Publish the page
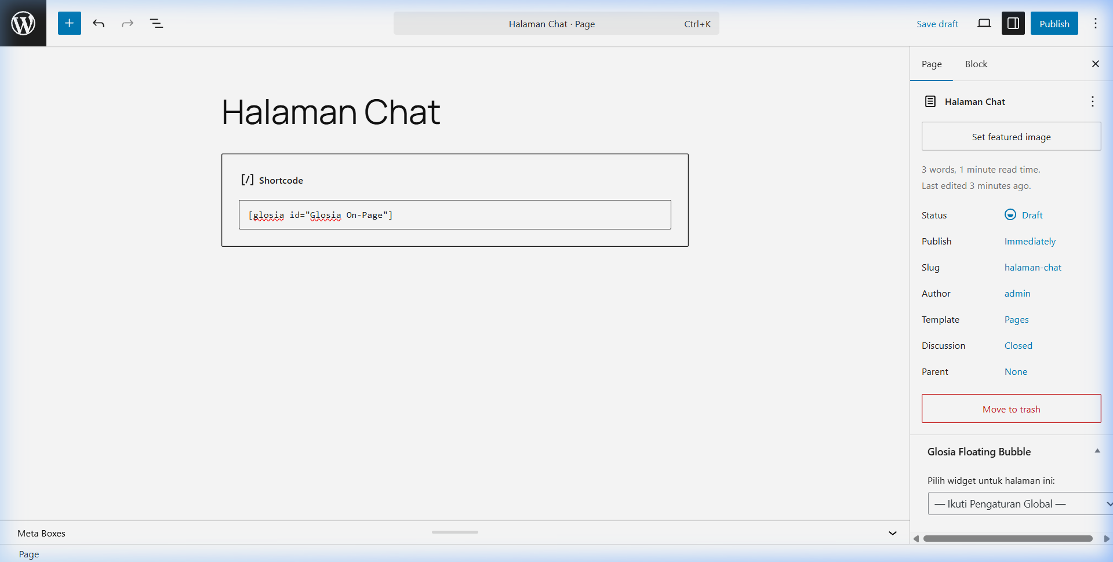Viewport: 1113px width, 562px height. pos(1054,23)
